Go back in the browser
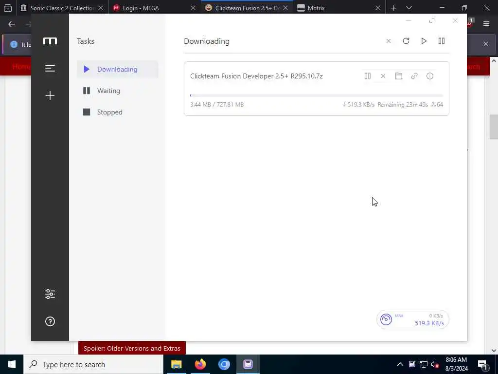Viewport: 498px width, 374px height. (12, 24)
